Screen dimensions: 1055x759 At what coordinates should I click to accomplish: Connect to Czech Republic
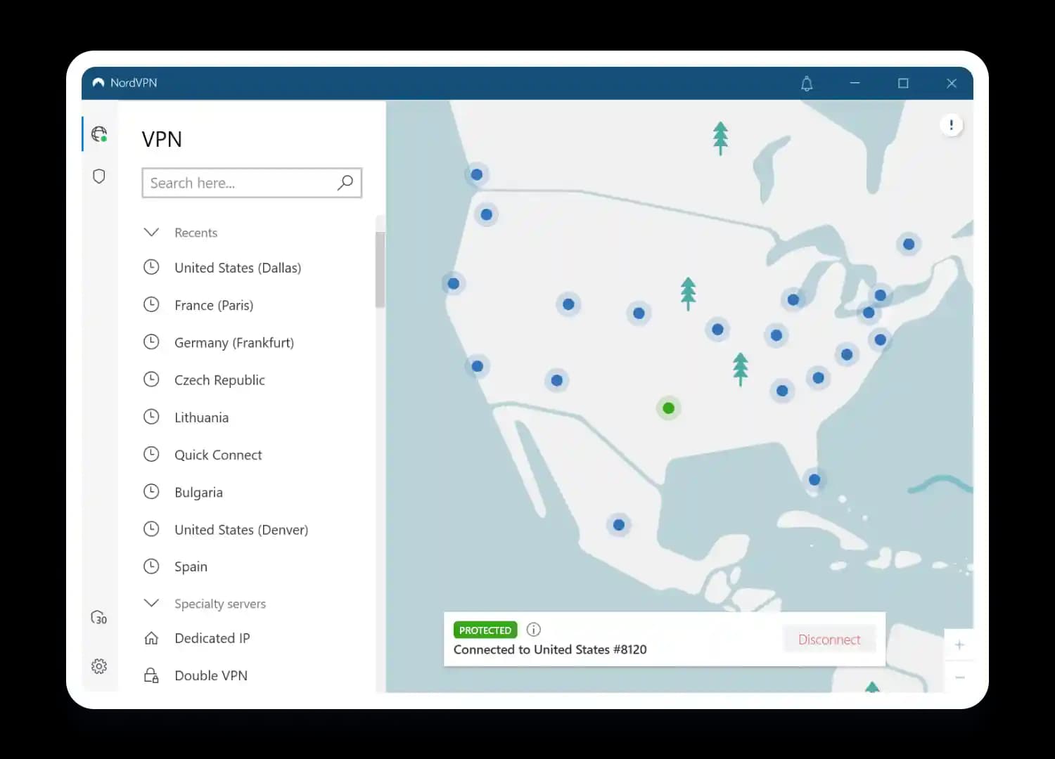pyautogui.click(x=219, y=380)
